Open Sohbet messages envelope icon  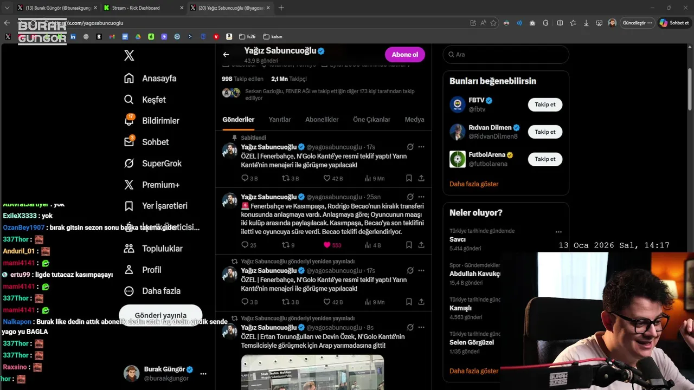129,142
